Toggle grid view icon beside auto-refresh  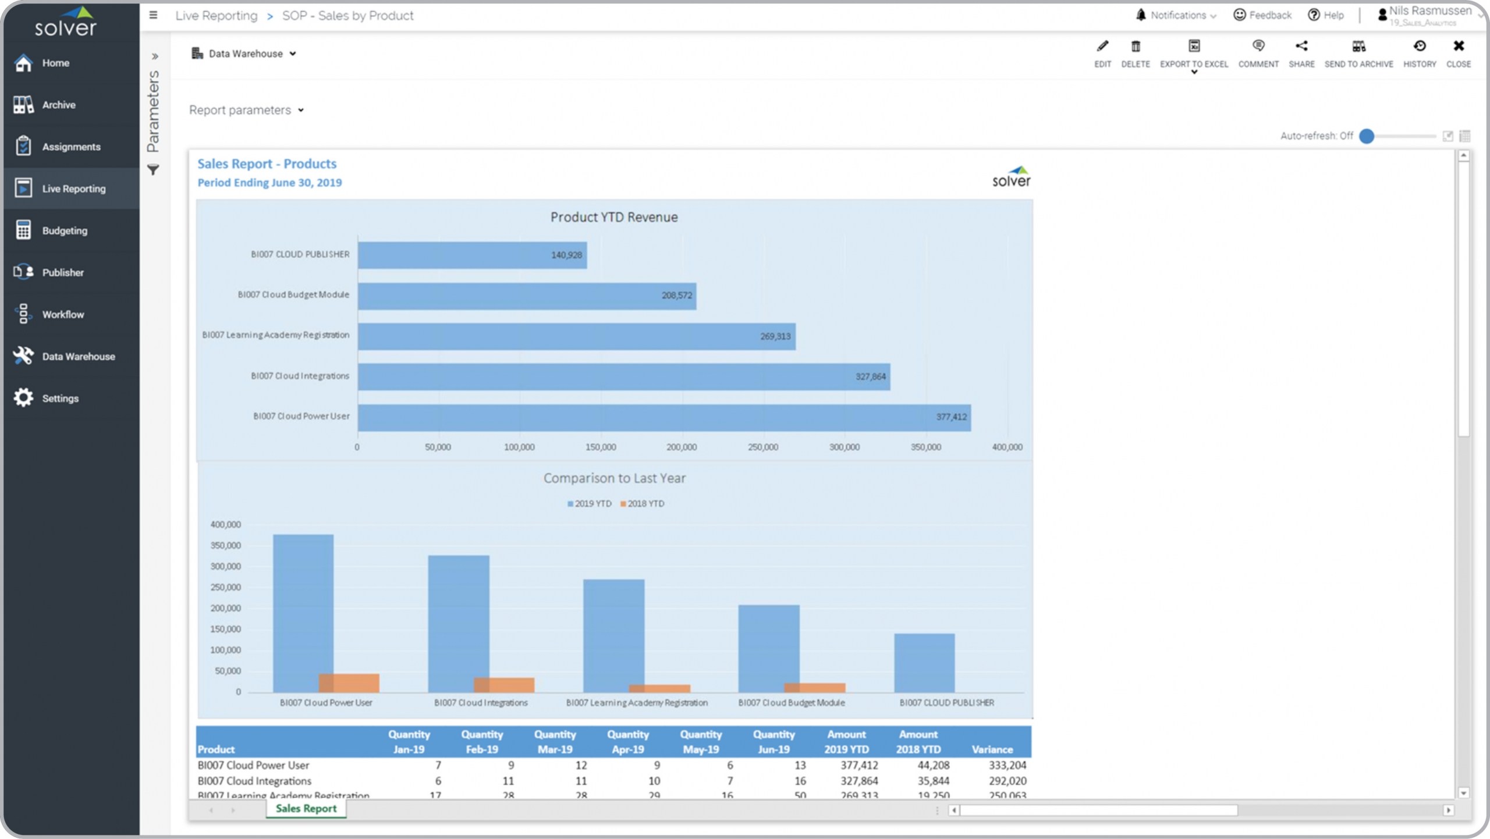[1465, 136]
